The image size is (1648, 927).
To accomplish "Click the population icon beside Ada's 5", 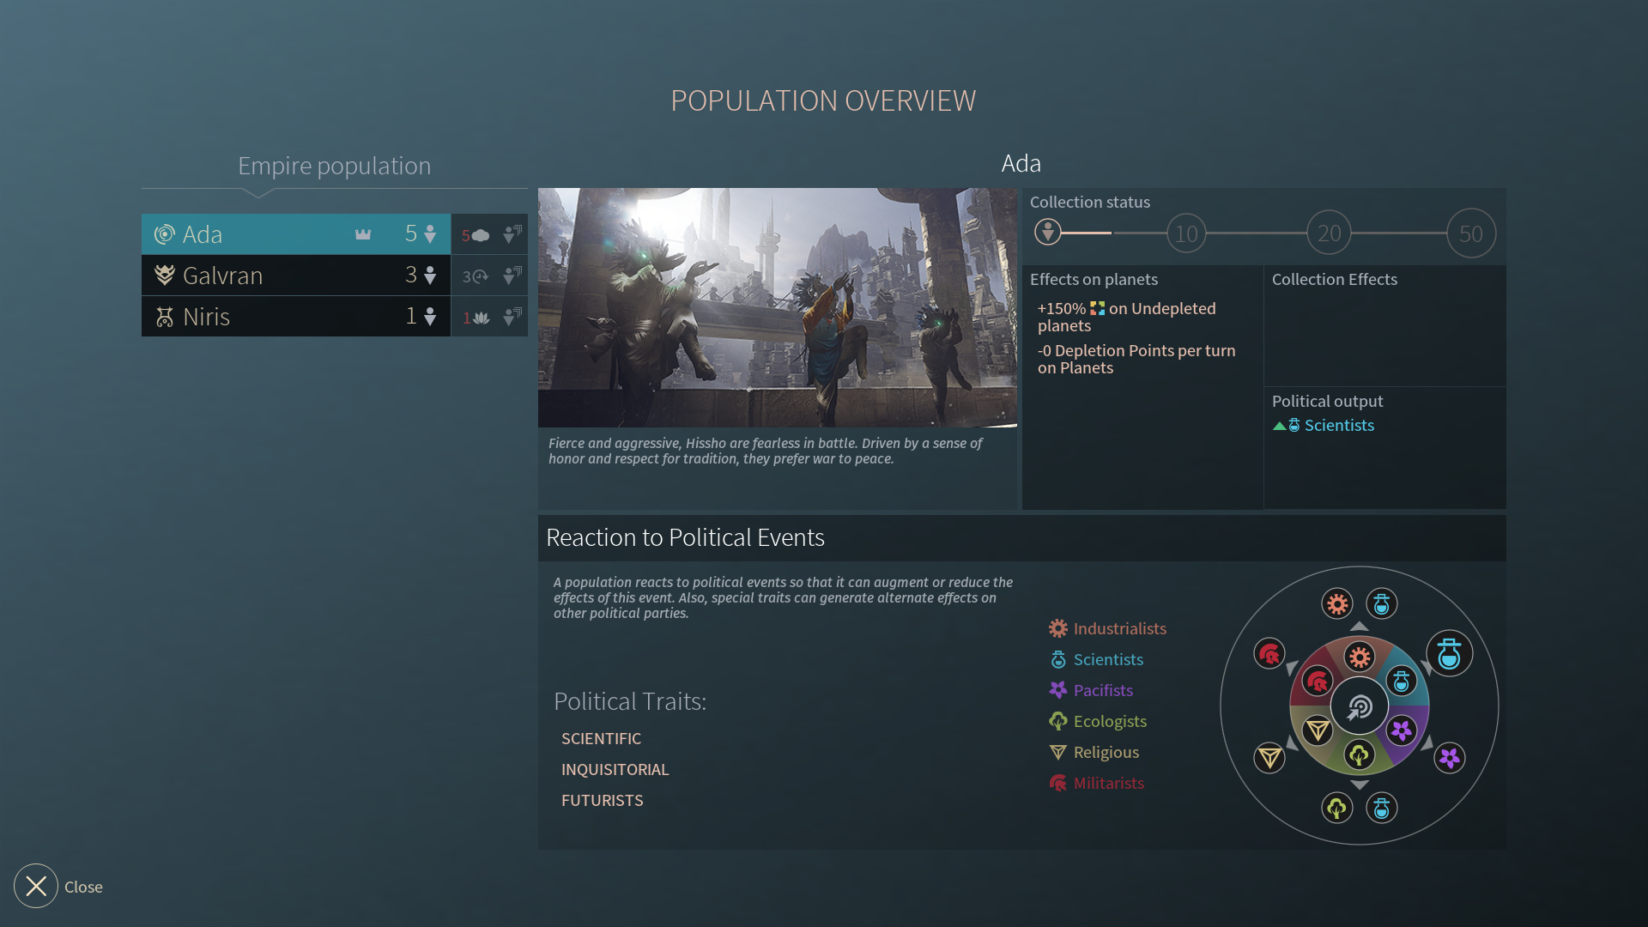I will [430, 234].
